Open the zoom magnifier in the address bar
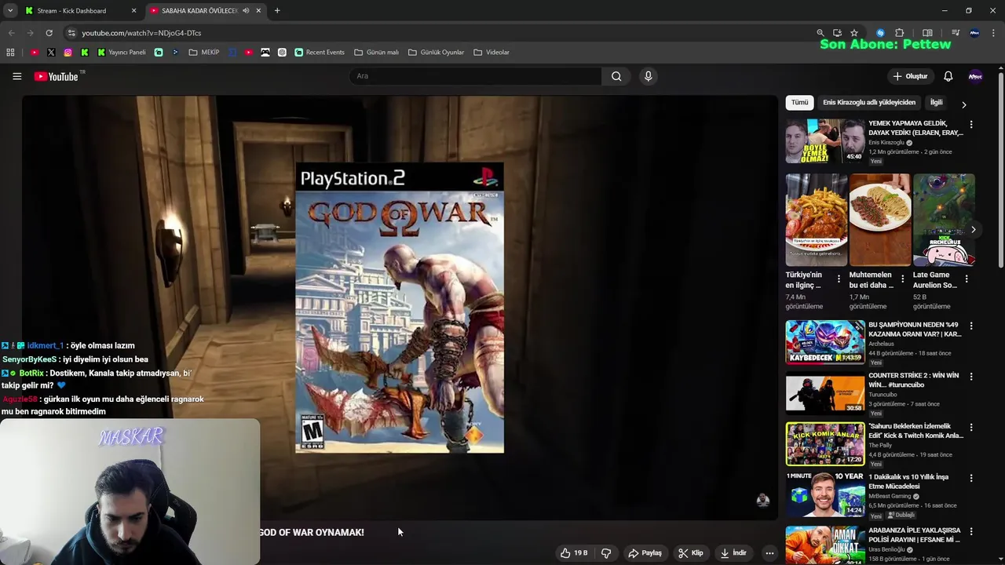1005x565 pixels. (820, 33)
